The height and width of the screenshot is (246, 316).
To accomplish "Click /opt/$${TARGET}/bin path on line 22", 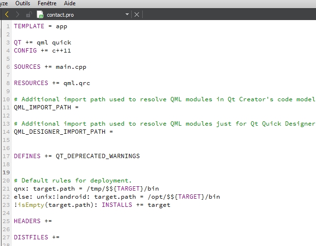I will pyautogui.click(x=184, y=197).
